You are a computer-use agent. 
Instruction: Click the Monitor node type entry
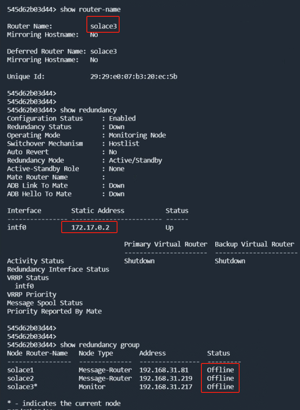(x=92, y=387)
